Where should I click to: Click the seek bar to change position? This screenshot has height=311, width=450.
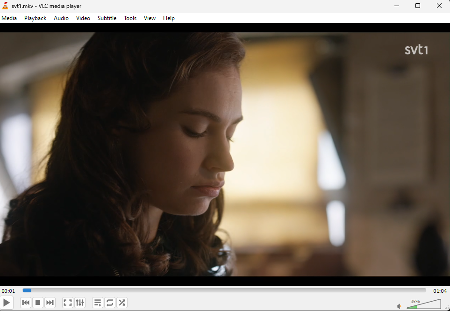224,290
